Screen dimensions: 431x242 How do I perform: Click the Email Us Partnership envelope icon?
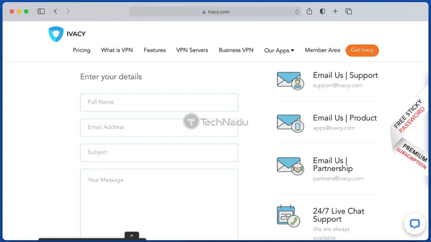[x=290, y=166]
